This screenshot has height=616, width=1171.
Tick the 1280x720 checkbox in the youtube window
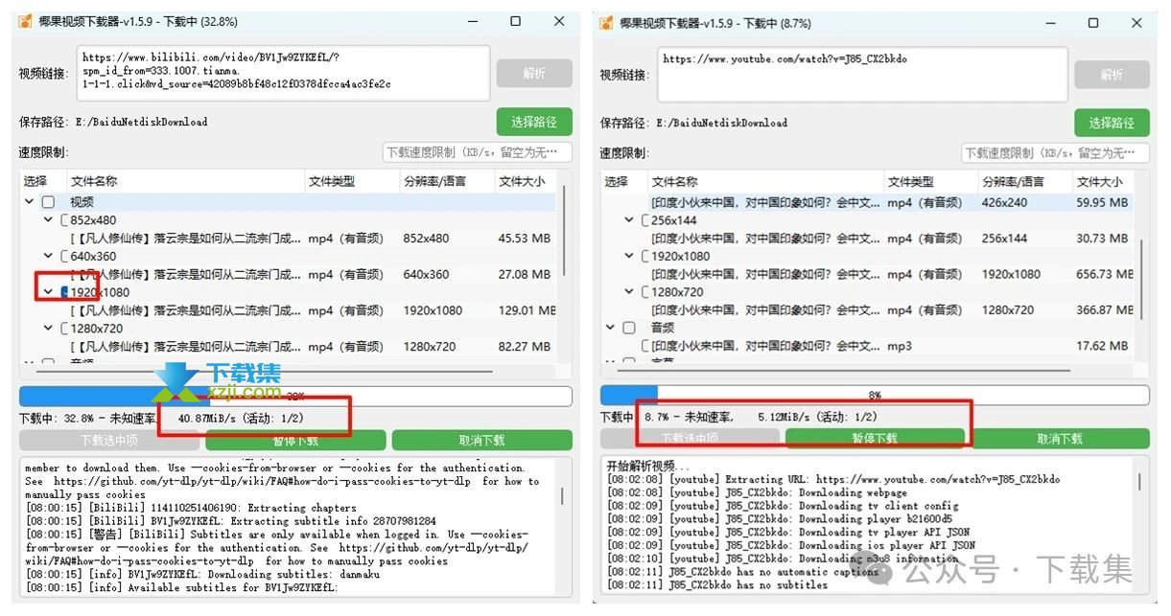[x=646, y=292]
